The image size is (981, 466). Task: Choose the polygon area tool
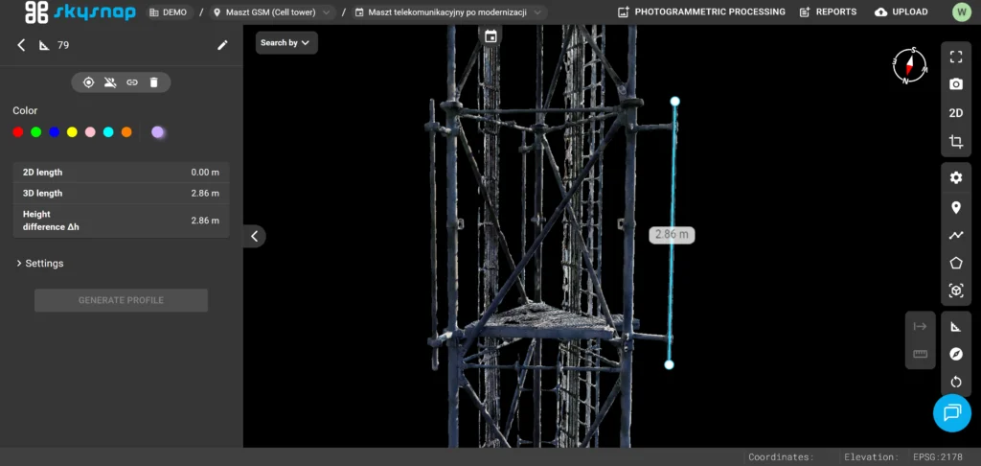(955, 263)
